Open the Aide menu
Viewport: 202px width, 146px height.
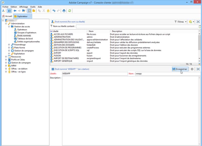pos(40,7)
